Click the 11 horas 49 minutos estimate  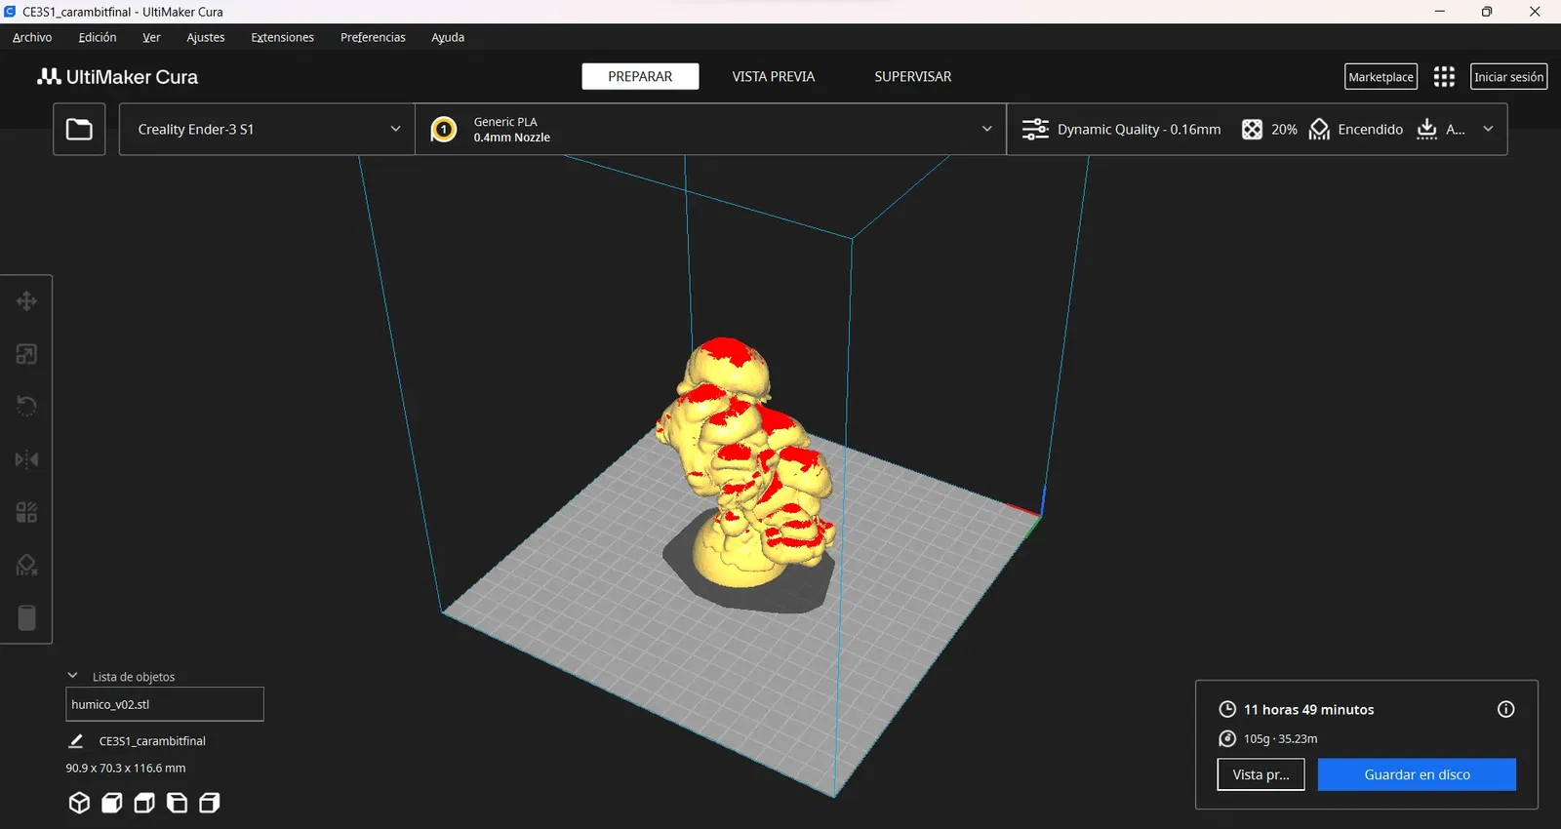(1308, 709)
